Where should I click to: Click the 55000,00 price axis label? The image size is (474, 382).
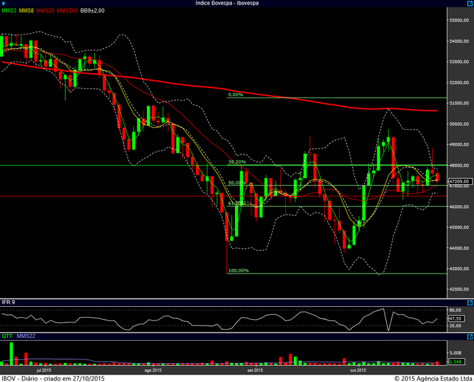click(x=459, y=20)
